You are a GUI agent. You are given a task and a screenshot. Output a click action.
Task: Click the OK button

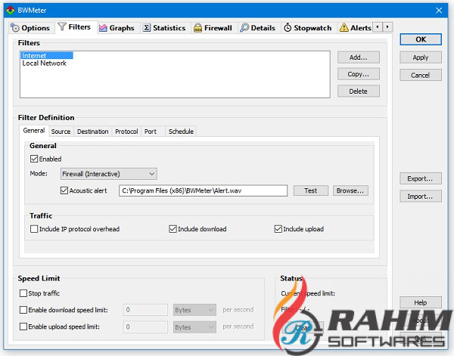coord(421,39)
